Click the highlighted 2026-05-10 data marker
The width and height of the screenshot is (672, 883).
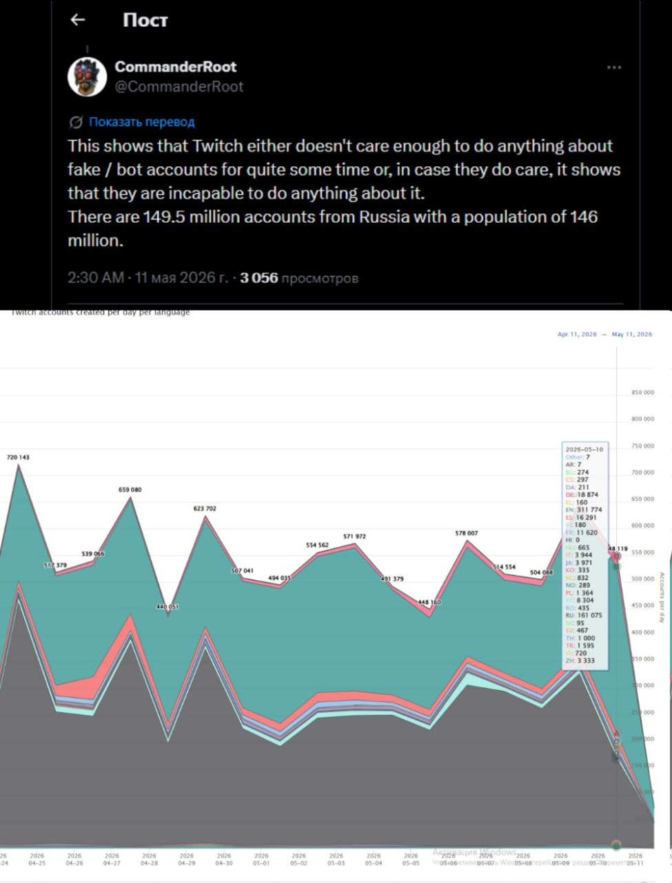coord(617,556)
